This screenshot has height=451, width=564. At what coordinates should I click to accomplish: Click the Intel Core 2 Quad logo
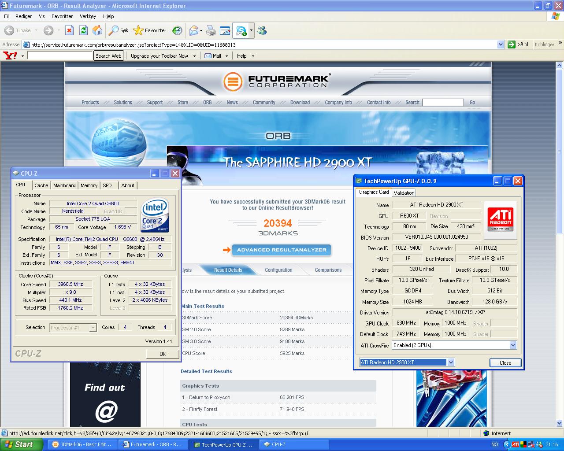[155, 216]
